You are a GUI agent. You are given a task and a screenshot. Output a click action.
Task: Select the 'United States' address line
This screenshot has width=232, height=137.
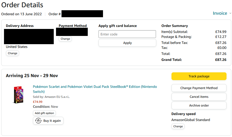tap(16, 47)
